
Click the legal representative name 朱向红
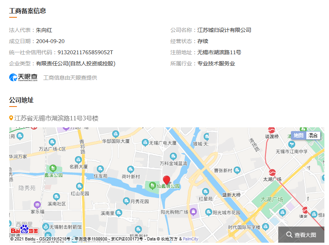pos(44,30)
